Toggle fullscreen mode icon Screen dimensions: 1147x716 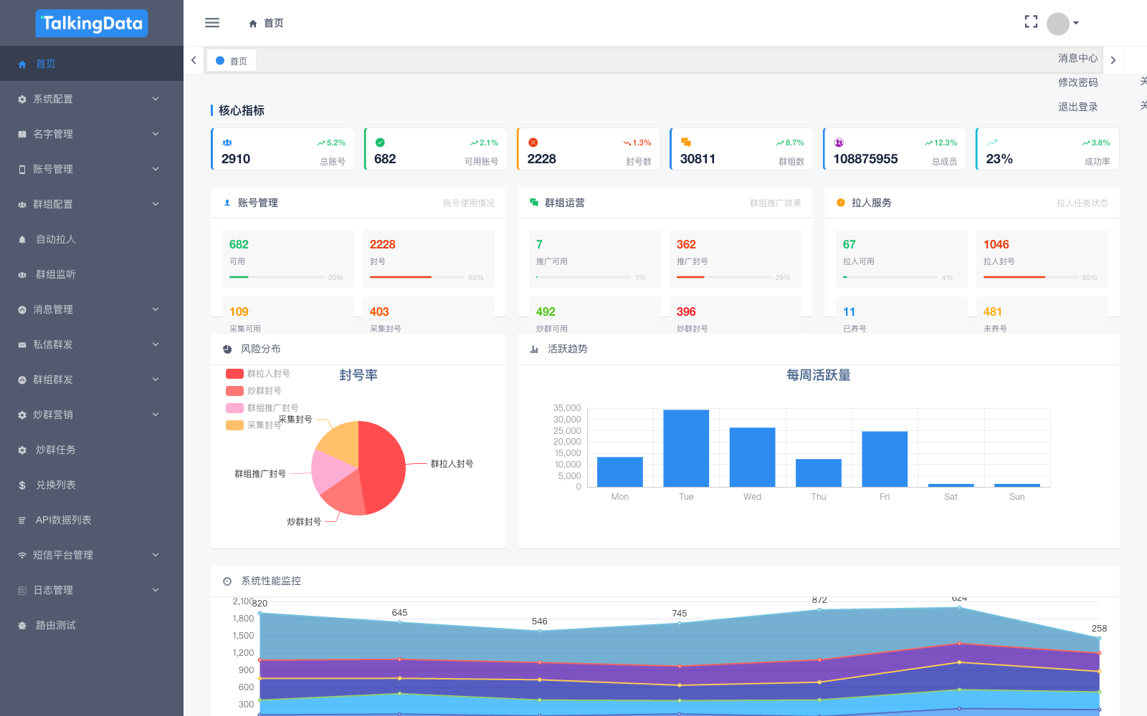point(1031,22)
